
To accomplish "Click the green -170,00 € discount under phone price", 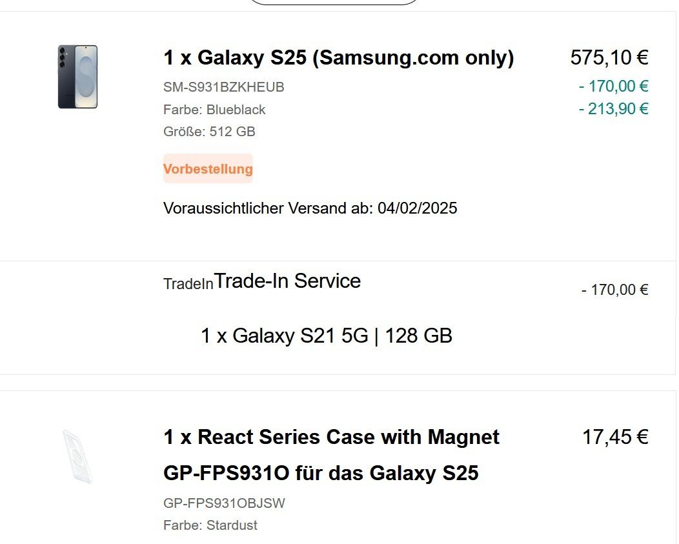I will pos(613,86).
